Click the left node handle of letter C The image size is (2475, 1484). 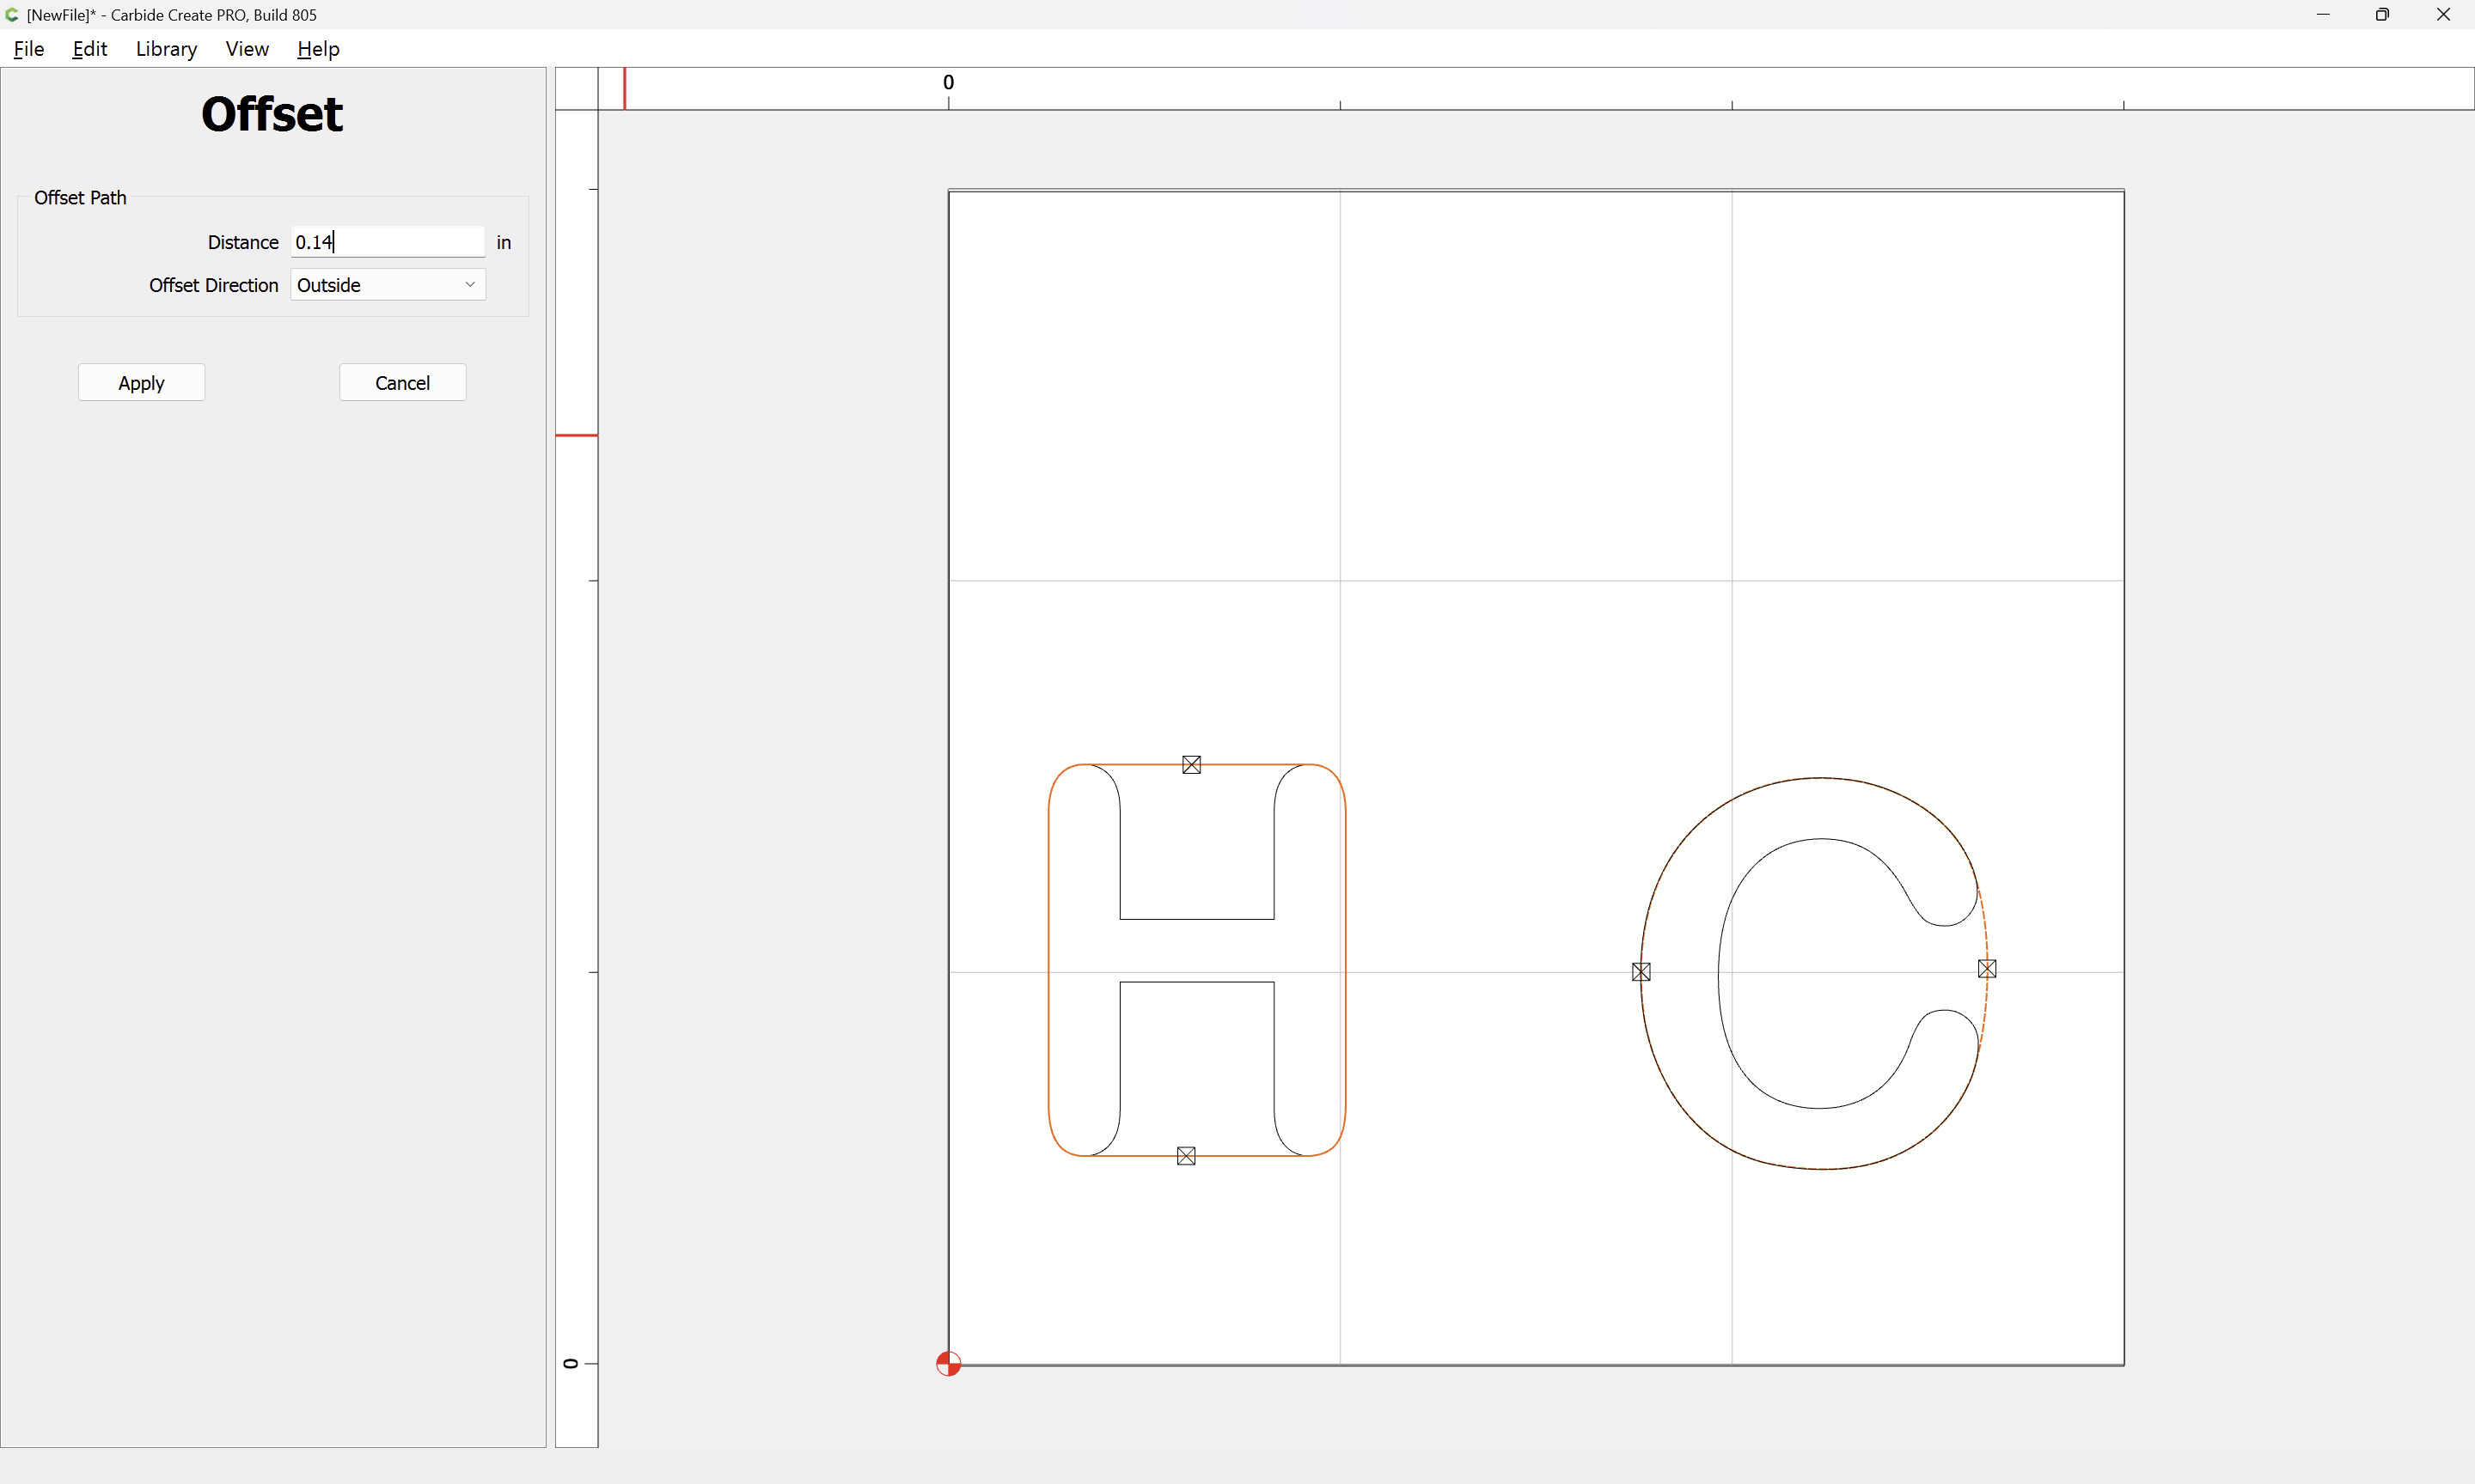(x=1641, y=972)
